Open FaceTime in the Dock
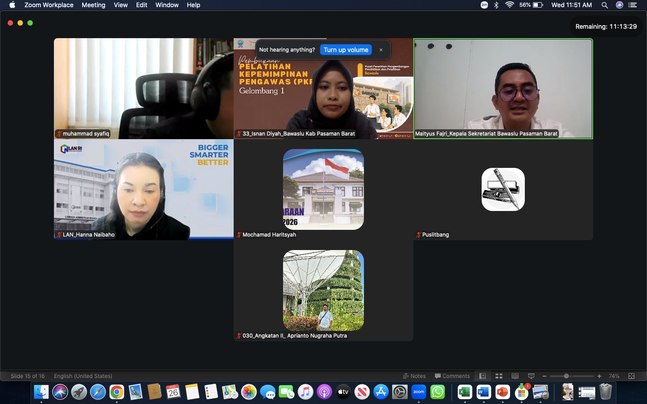 point(287,392)
